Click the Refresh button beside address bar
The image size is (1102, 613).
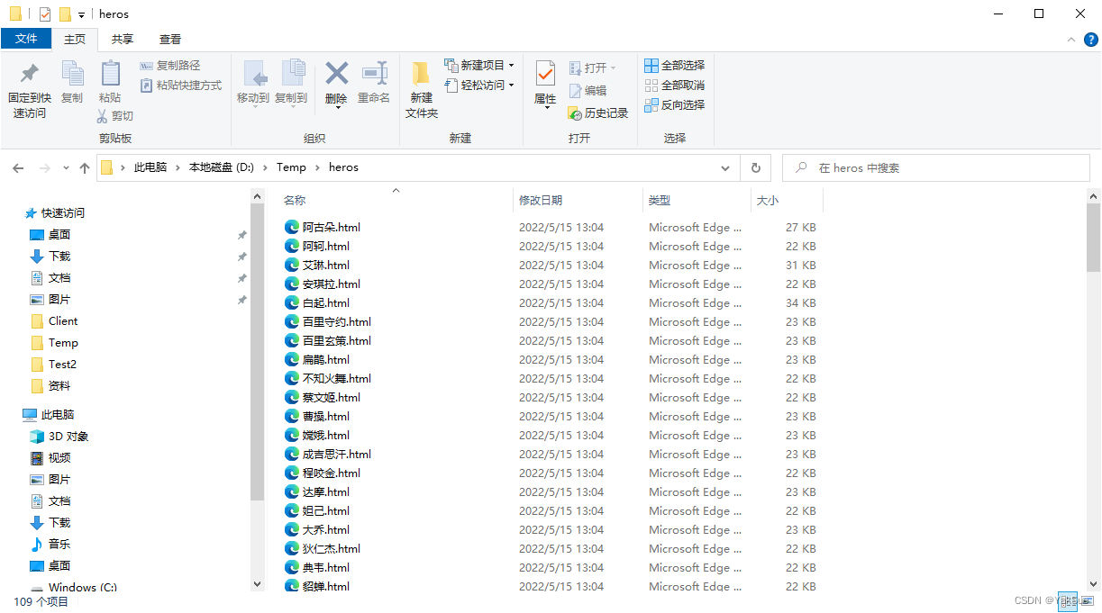755,168
